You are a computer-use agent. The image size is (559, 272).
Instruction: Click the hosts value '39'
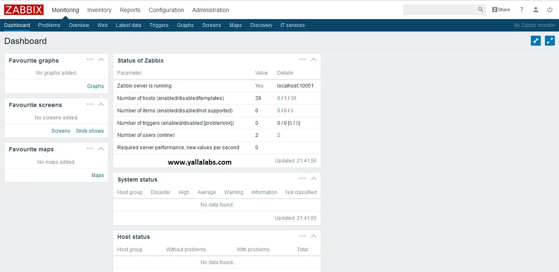pyautogui.click(x=258, y=98)
